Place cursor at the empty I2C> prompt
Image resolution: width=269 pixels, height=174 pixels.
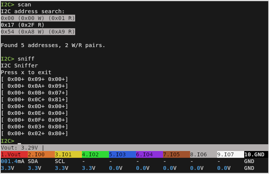pos(20,141)
